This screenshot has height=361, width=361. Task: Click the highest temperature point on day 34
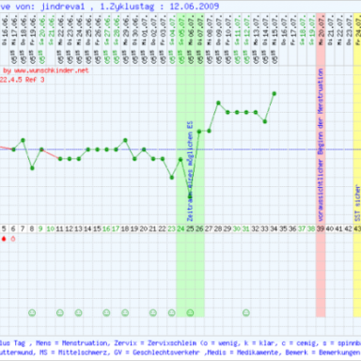pyautogui.click(x=275, y=93)
